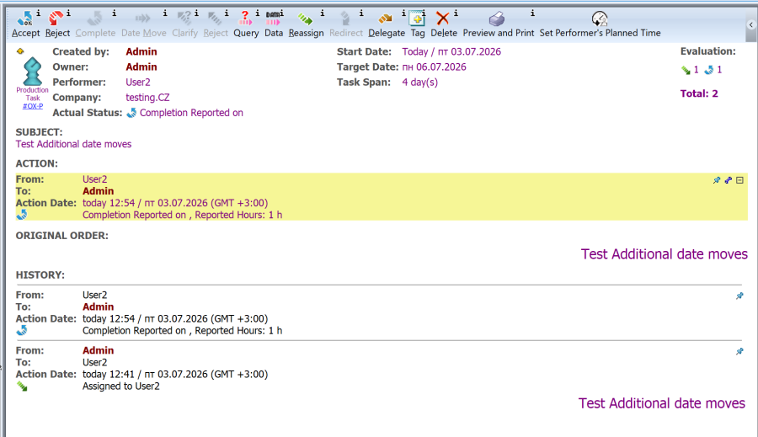Screen dimensions: 758x437
Task: Click 'Completion Reported on' Actual Status text
Action: click(x=191, y=113)
